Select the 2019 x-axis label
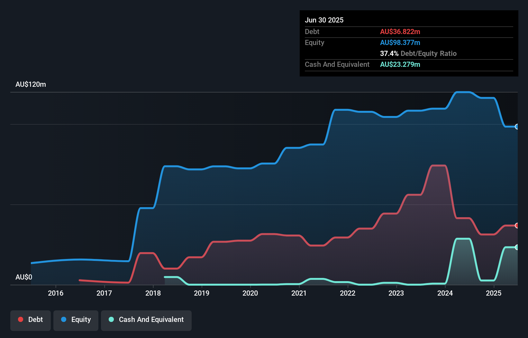 point(202,293)
